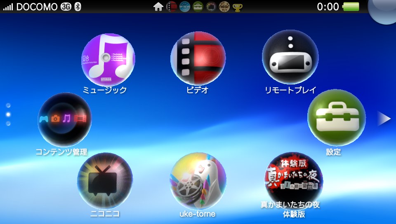Tap the uke-torne label text
This screenshot has width=396, height=224.
pos(198,214)
